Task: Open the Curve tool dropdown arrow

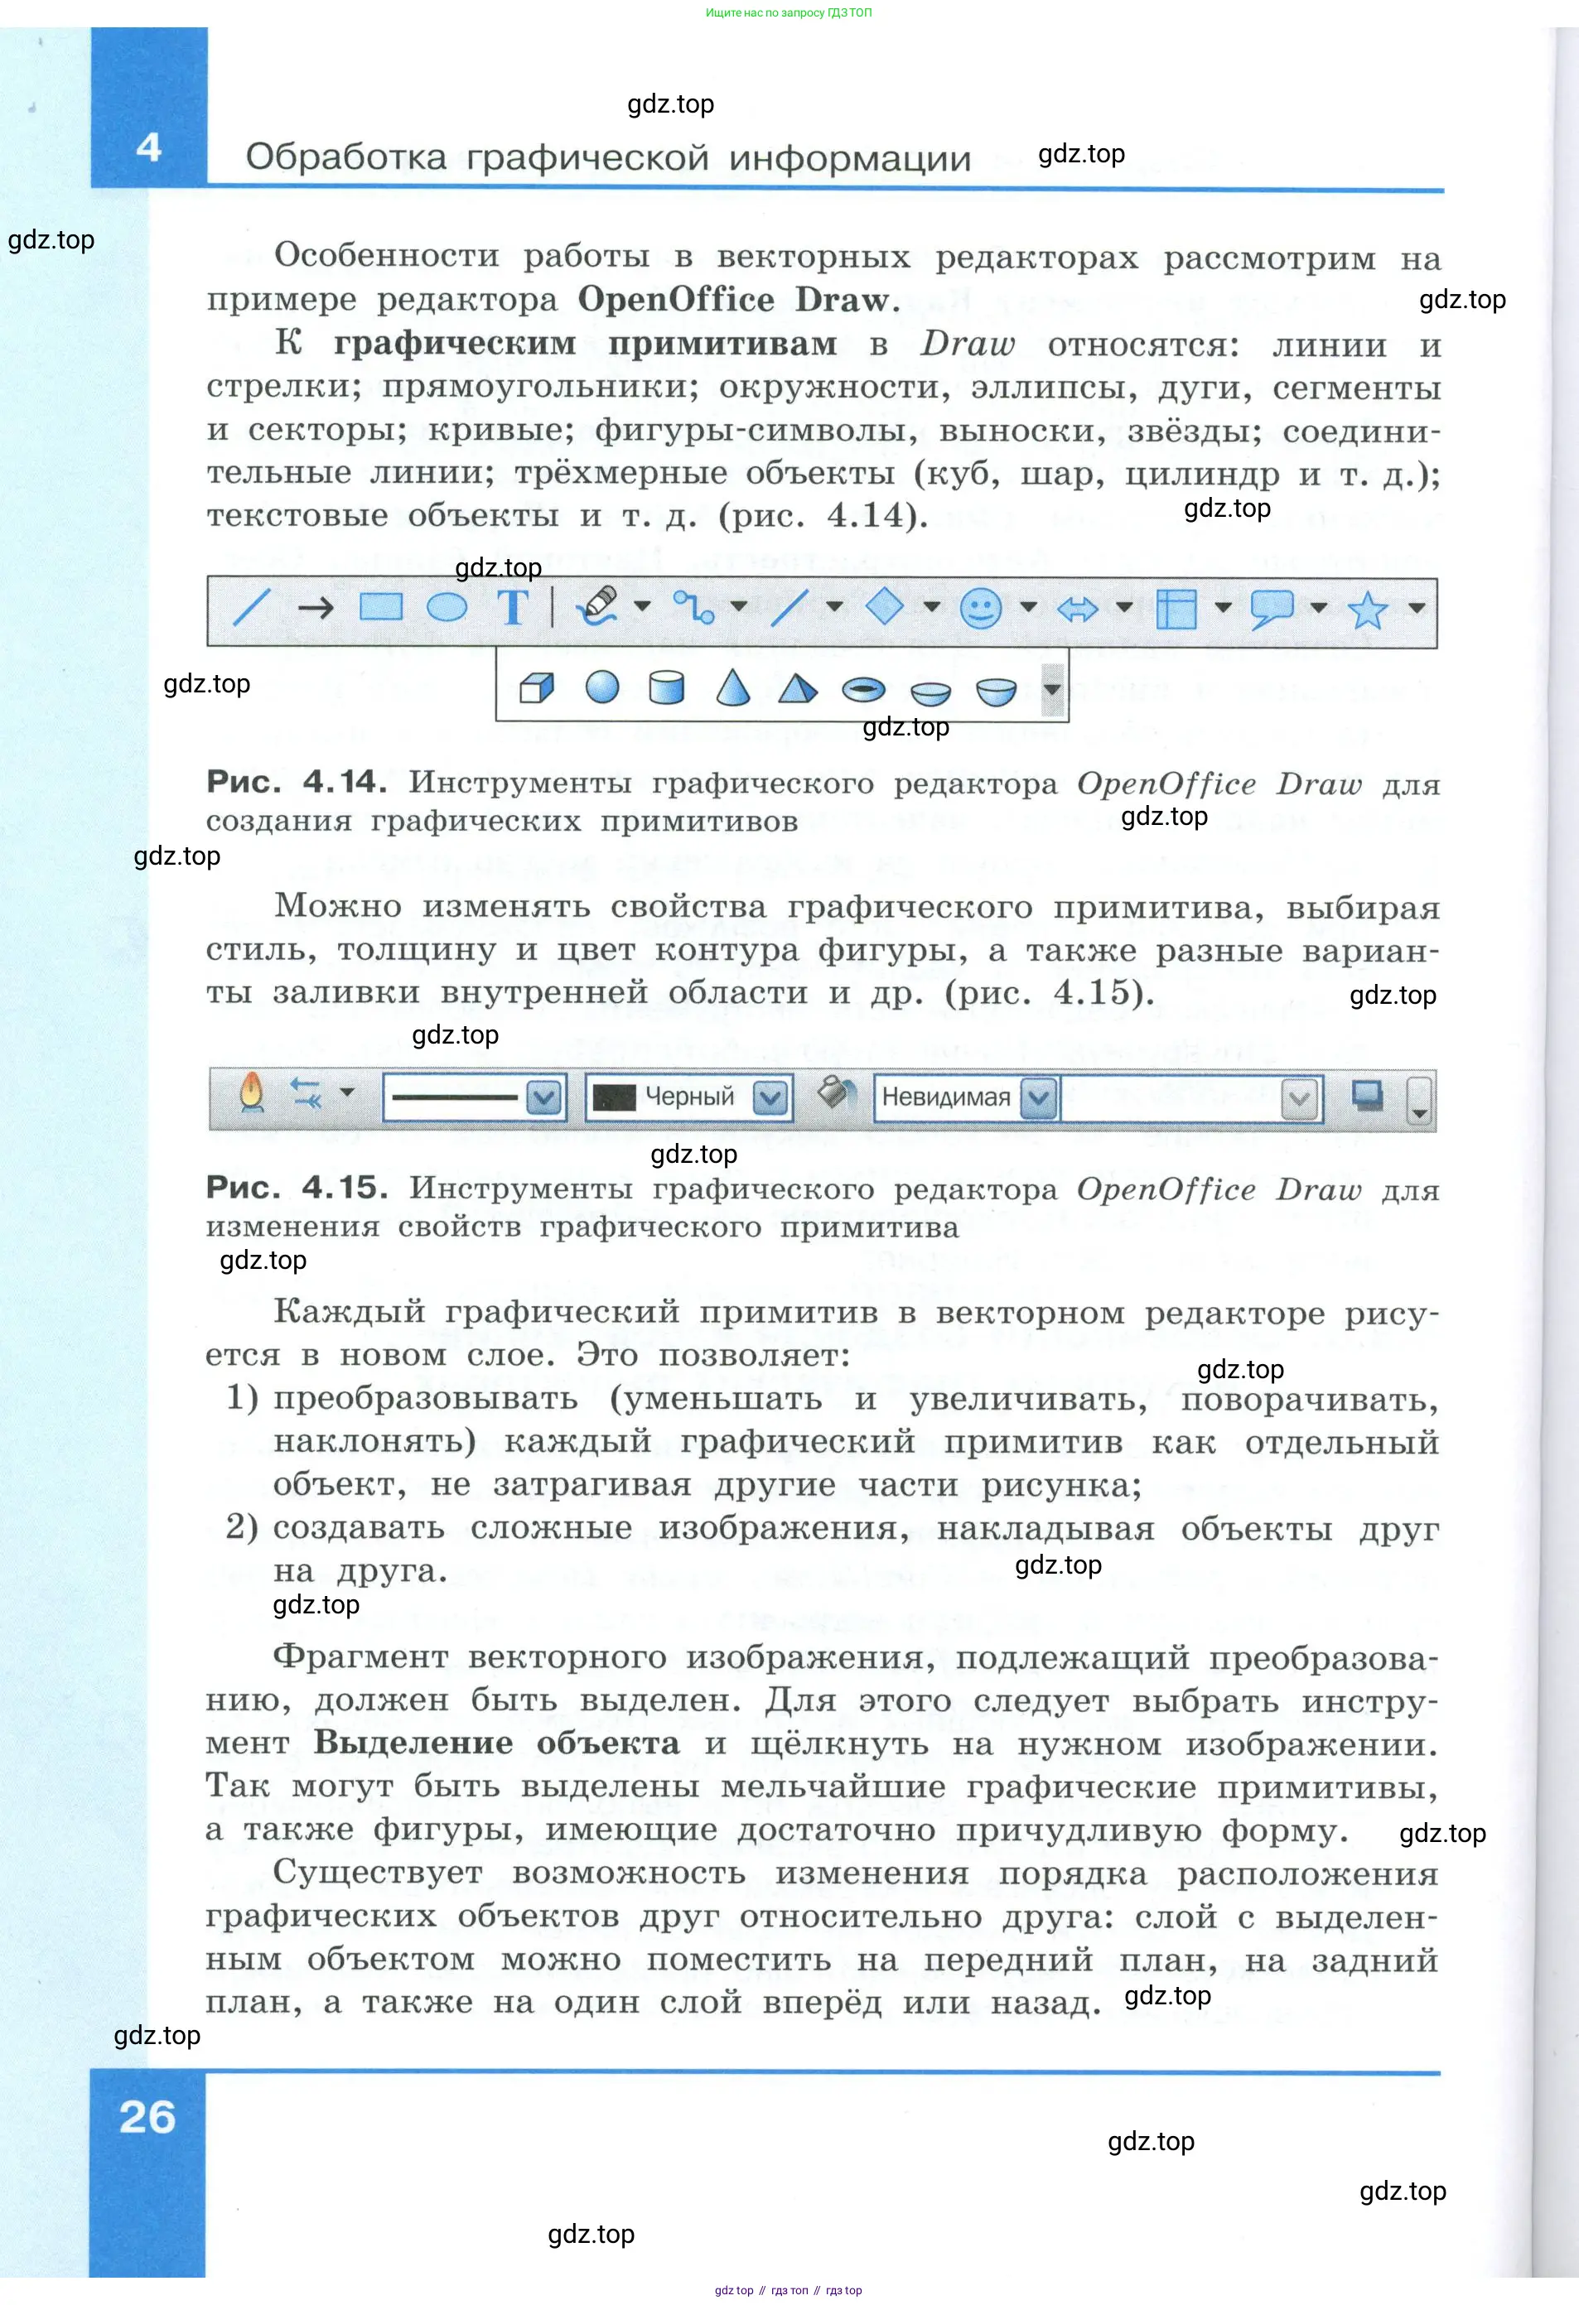Action: (643, 606)
